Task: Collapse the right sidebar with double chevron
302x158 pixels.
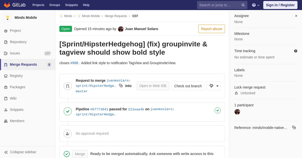Action: pyautogui.click(x=296, y=16)
